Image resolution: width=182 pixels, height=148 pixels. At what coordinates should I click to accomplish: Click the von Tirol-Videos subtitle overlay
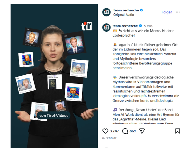(54, 116)
